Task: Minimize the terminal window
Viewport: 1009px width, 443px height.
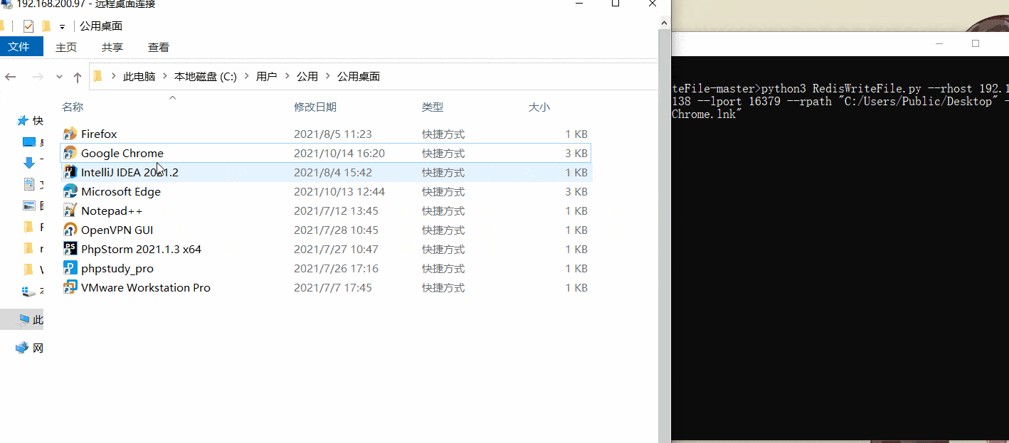Action: point(940,43)
